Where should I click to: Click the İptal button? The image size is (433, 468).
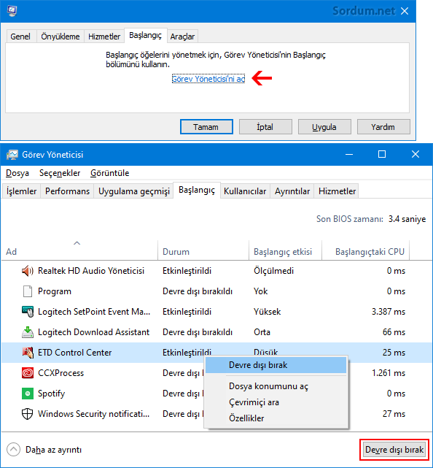(x=265, y=127)
